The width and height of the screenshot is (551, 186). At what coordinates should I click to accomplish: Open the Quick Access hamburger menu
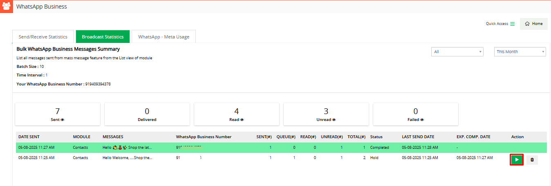pyautogui.click(x=512, y=24)
